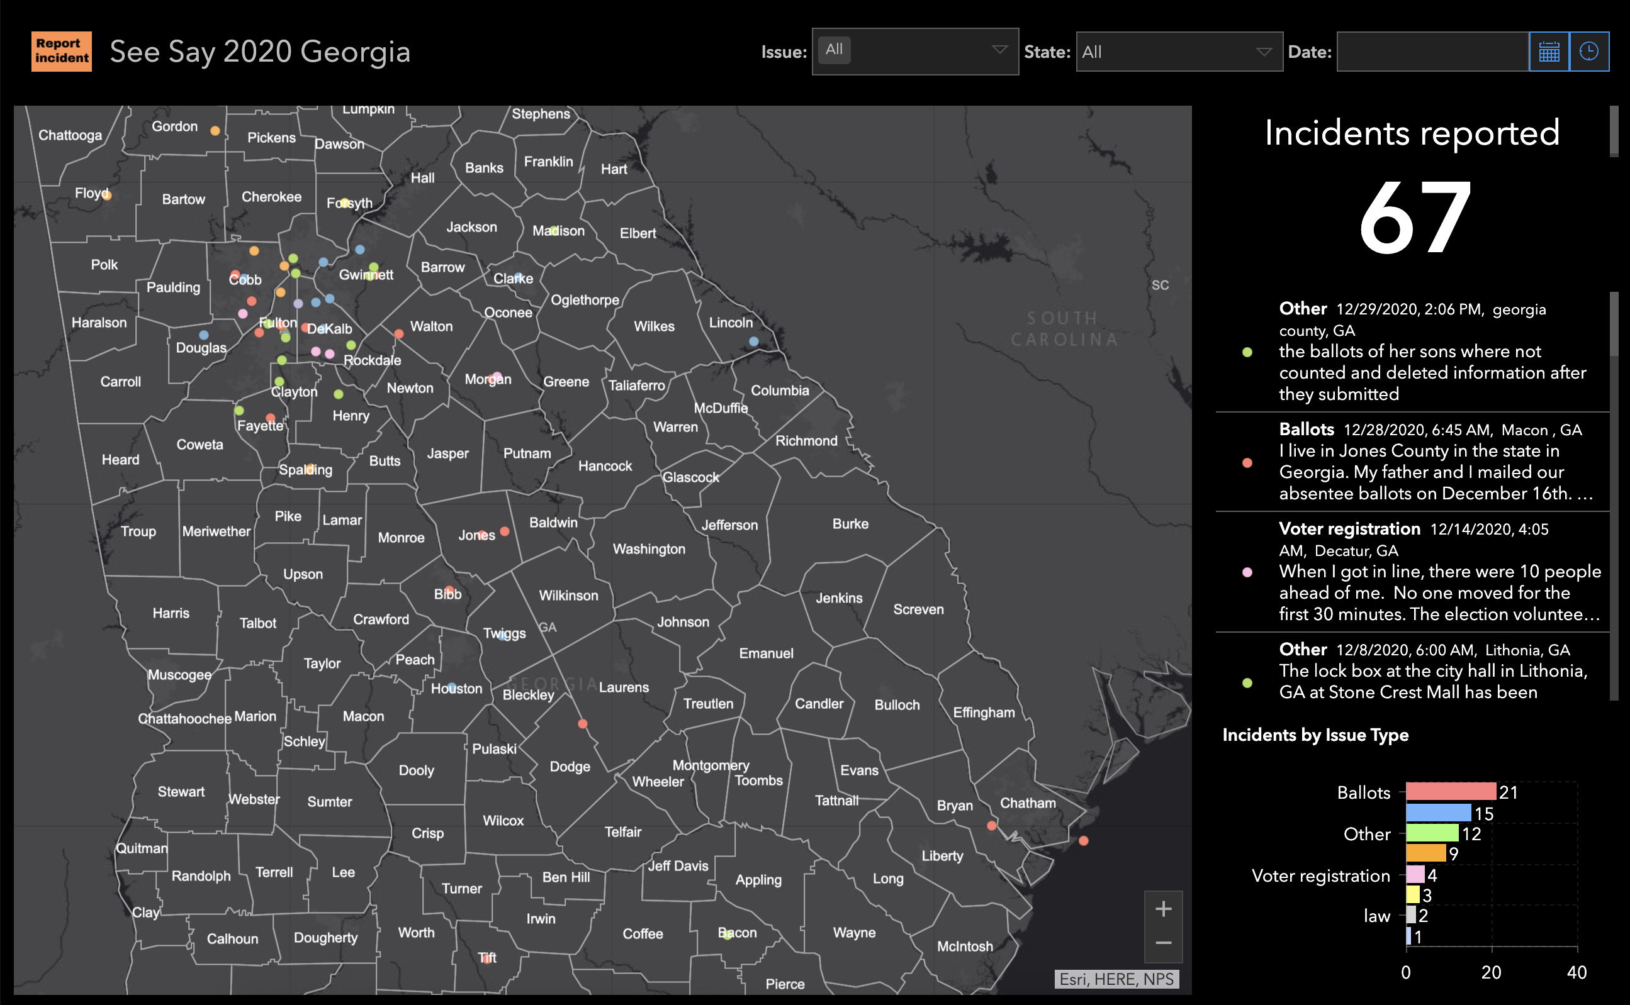Image resolution: width=1630 pixels, height=1005 pixels.
Task: Click the green incident dot in Bacon county
Action: [x=728, y=934]
